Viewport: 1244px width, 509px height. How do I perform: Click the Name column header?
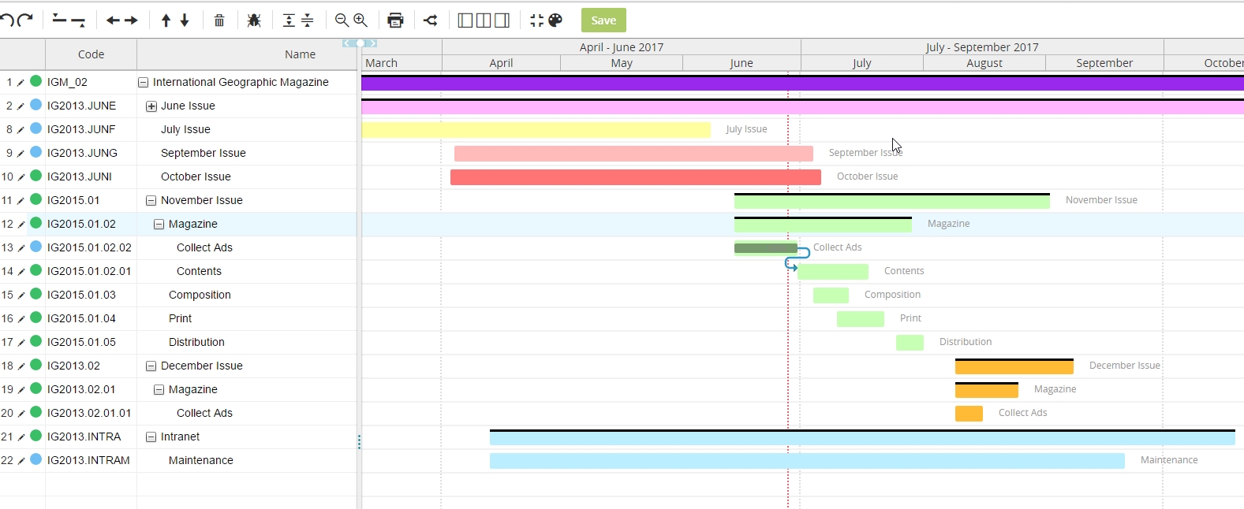(300, 54)
